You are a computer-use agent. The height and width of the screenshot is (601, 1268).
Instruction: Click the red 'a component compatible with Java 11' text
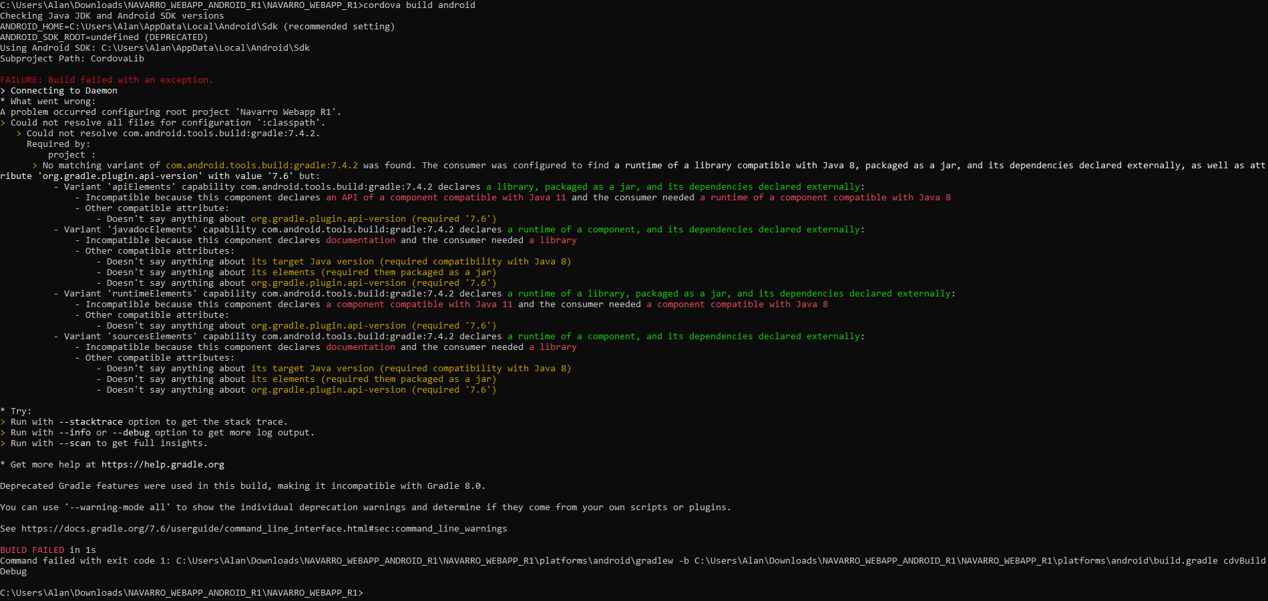tap(419, 305)
